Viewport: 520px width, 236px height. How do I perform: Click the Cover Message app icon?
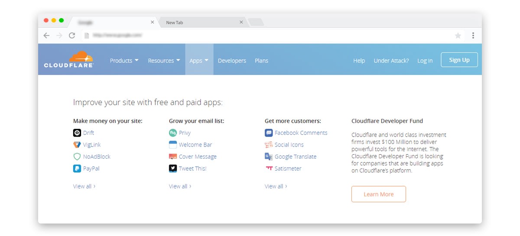click(x=173, y=157)
